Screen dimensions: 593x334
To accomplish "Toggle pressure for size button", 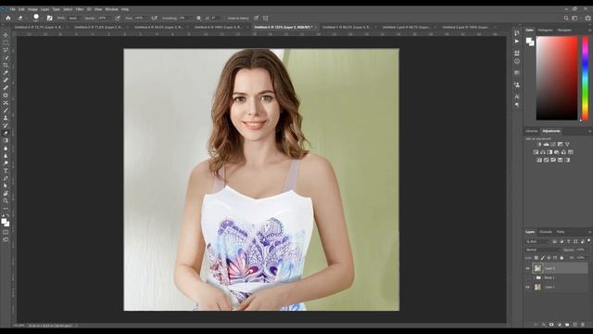I will [256, 18].
